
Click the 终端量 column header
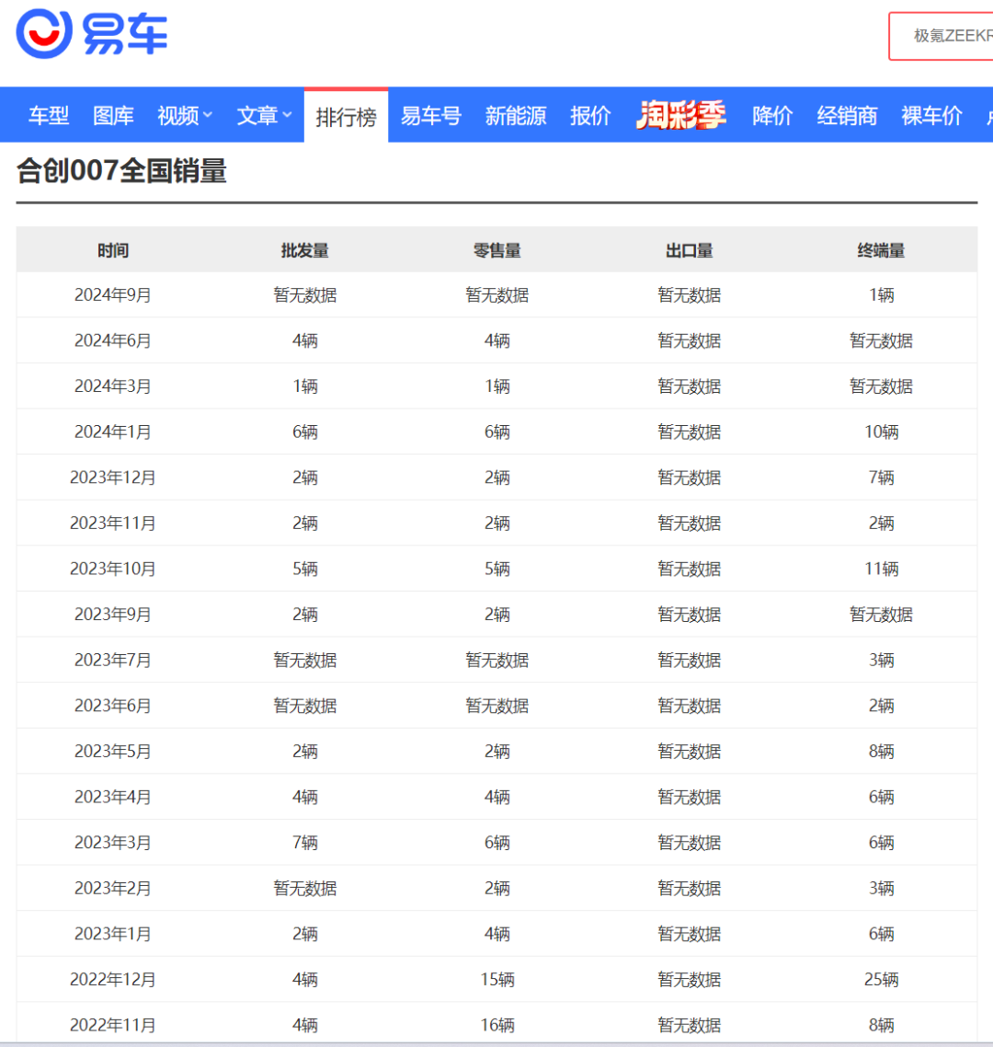coord(882,250)
